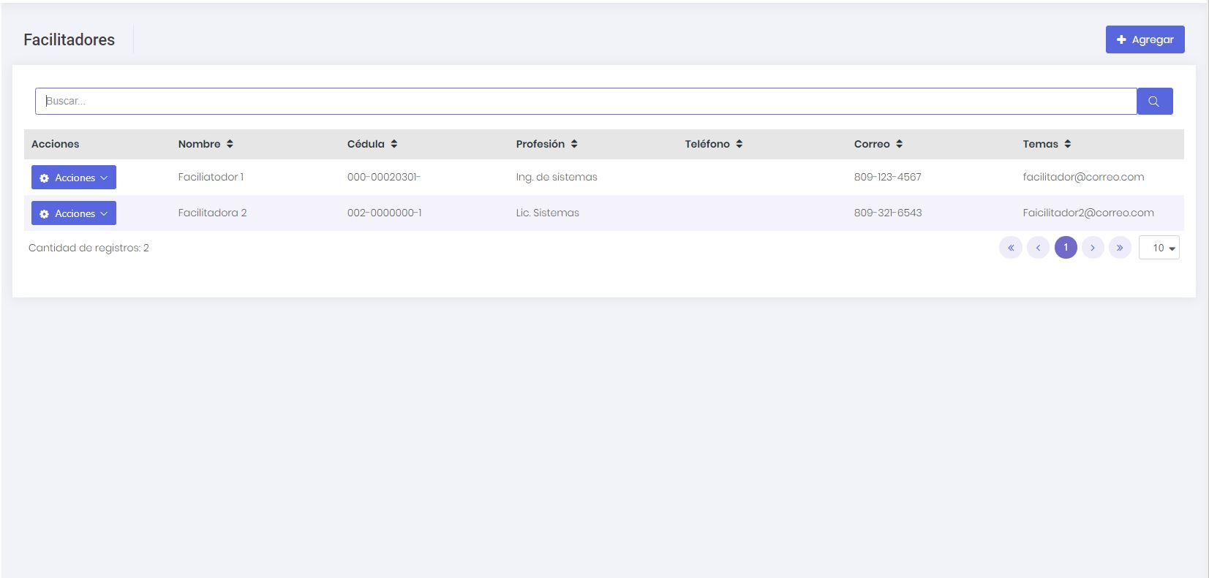The width and height of the screenshot is (1209, 578).
Task: Click the Temas column header
Action: [x=1040, y=144]
